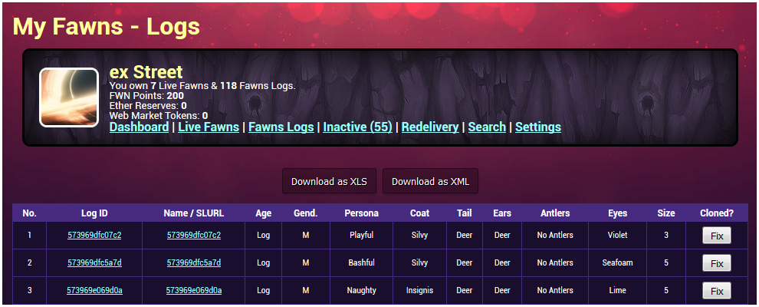Image resolution: width=759 pixels, height=307 pixels.
Task: Open the Redelivery page
Action: pyautogui.click(x=430, y=127)
